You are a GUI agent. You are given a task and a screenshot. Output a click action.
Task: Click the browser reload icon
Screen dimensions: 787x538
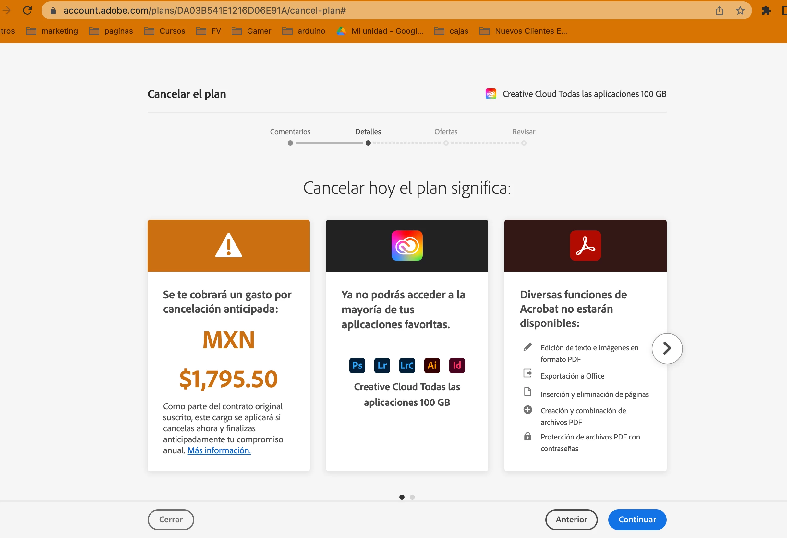click(x=28, y=10)
